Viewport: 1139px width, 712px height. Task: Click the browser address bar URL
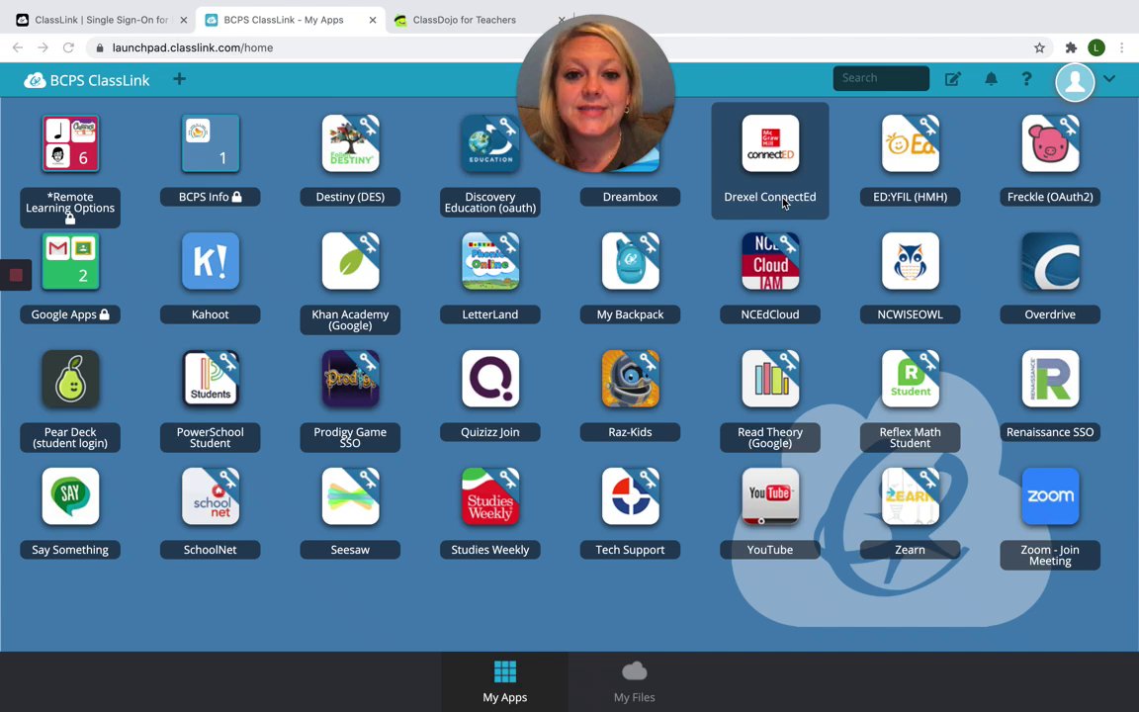[193, 47]
